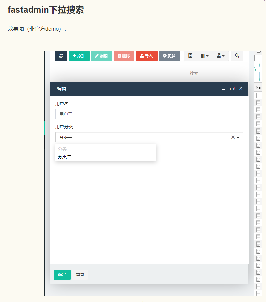Focus the 搜索 search field
Screen dimensions: 266x302
coord(215,73)
